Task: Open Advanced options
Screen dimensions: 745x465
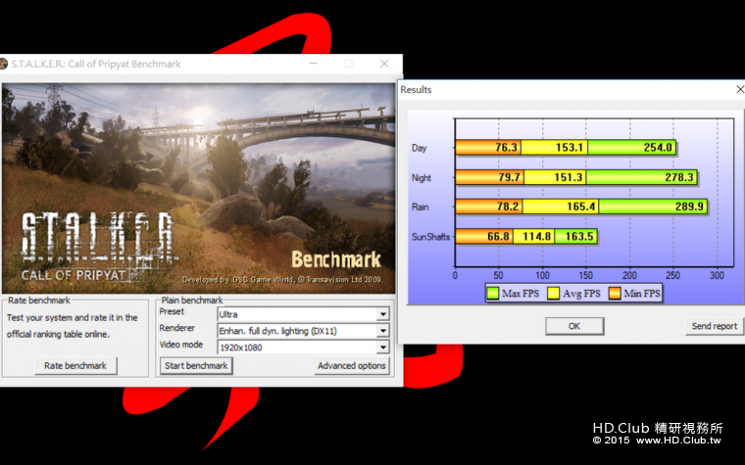Action: pyautogui.click(x=352, y=366)
